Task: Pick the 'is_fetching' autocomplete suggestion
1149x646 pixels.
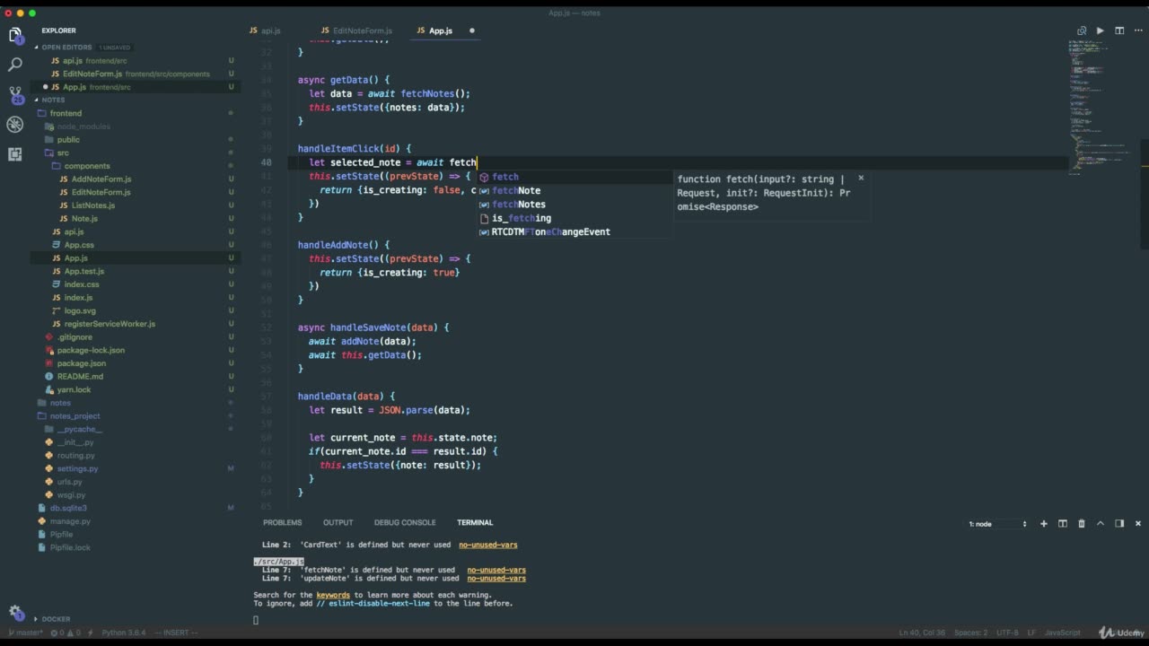Action: coord(574,218)
